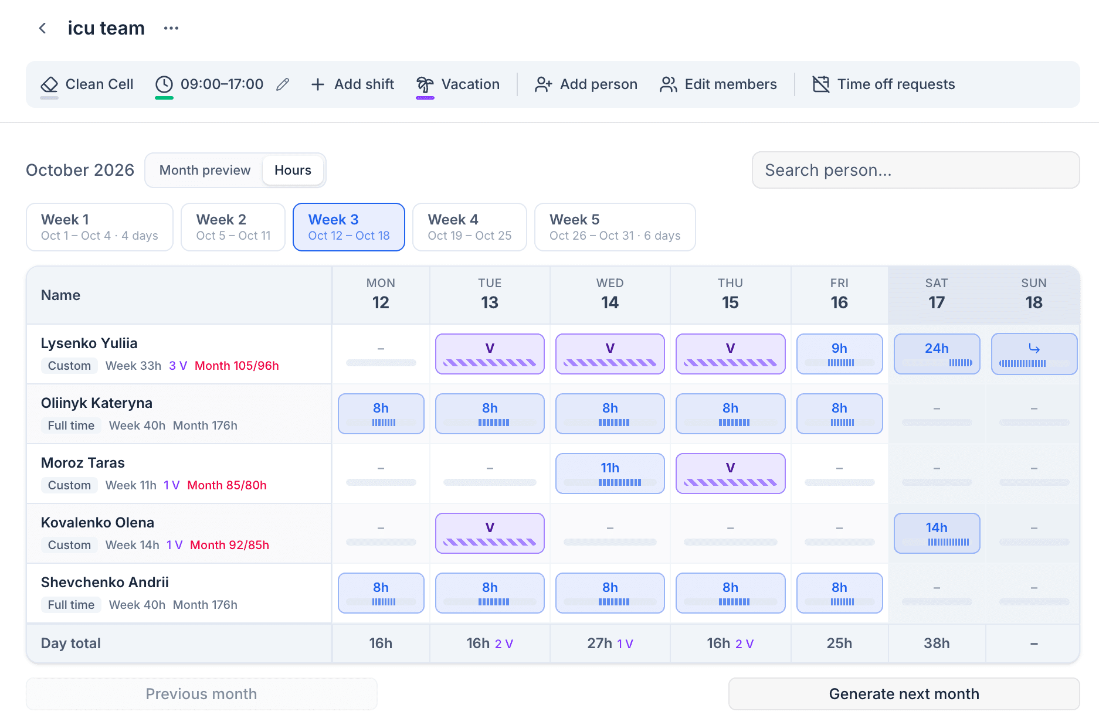Viewport: 1099px width, 722px height.
Task: Select the 09:00–17:00 shift clock icon
Action: tap(164, 84)
